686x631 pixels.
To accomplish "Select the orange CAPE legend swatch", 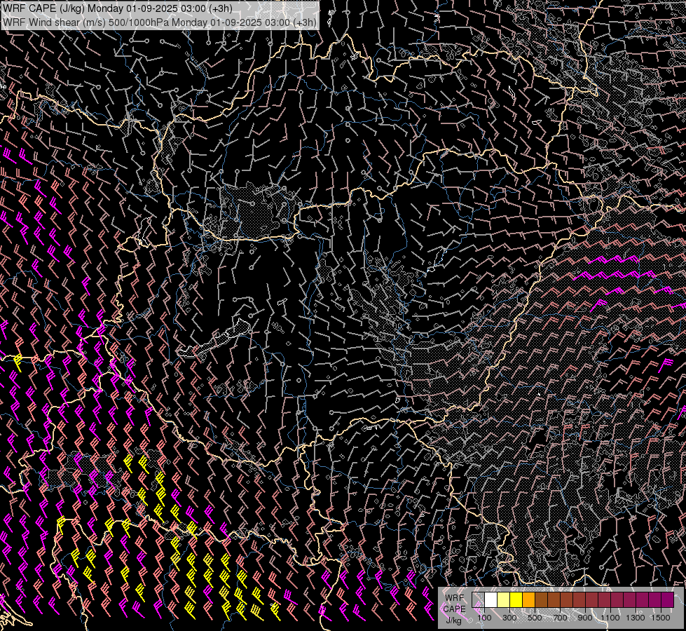I will click(x=528, y=600).
